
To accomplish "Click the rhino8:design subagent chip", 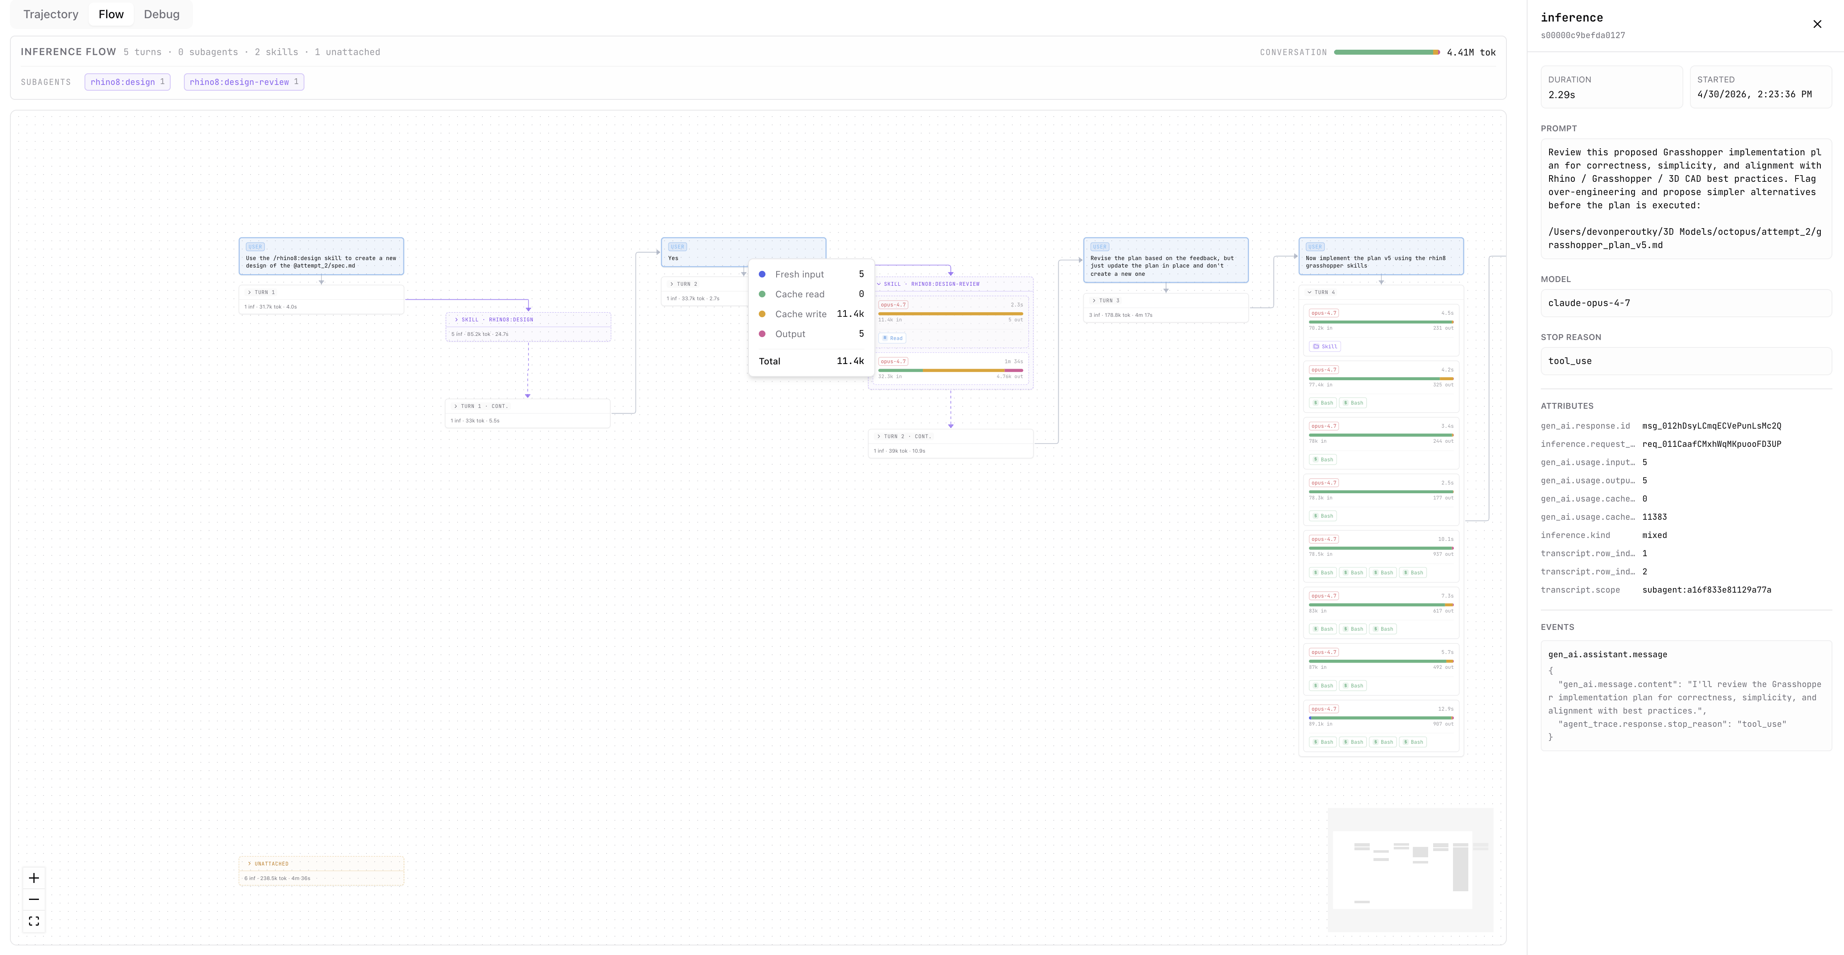I will pos(128,82).
